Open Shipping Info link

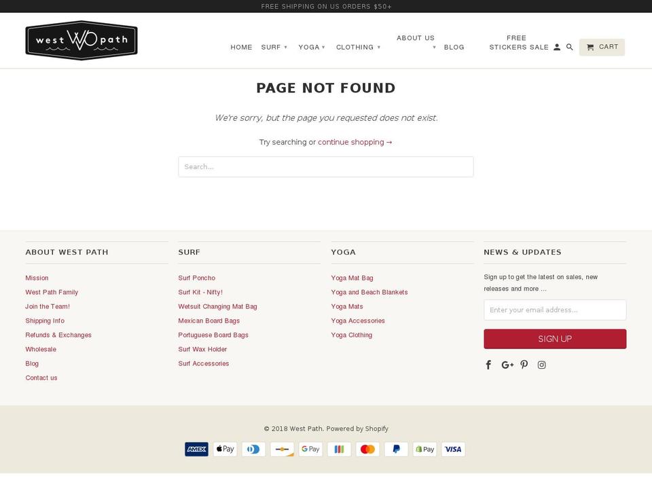(x=45, y=321)
